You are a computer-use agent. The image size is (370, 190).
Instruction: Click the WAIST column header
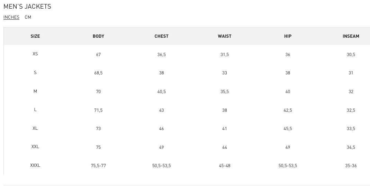[225, 36]
